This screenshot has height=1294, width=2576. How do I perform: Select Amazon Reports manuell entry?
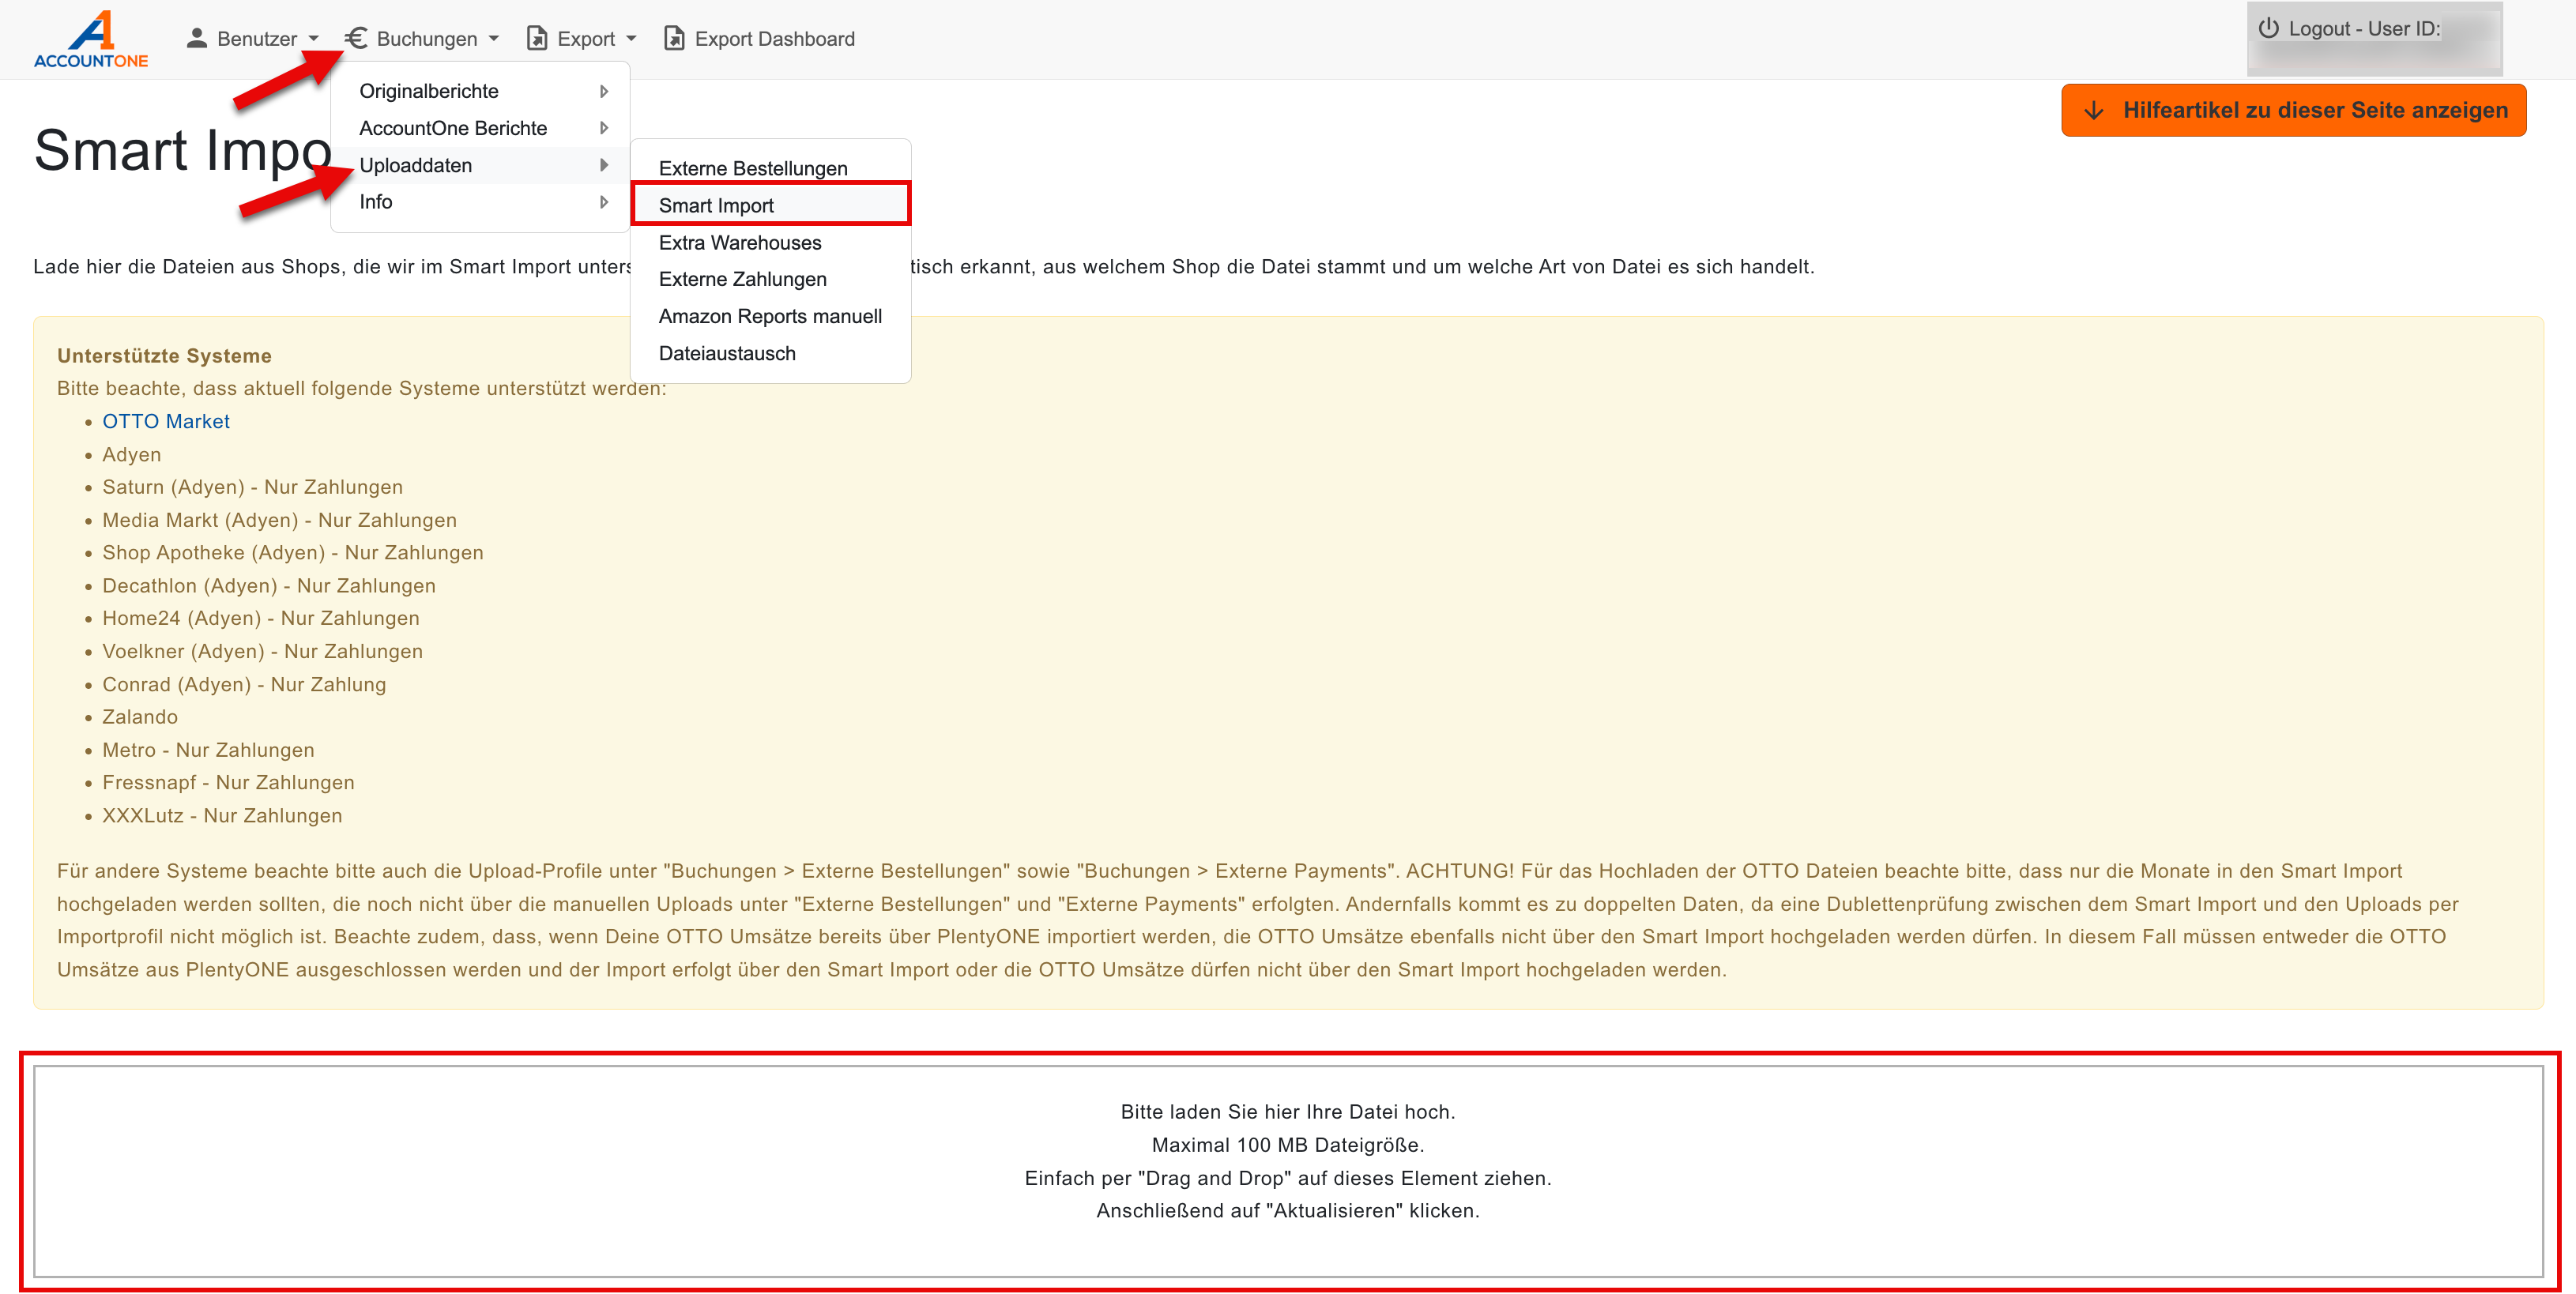pyautogui.click(x=769, y=316)
